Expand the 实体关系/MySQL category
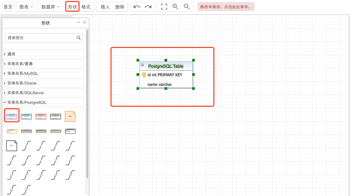Screen dimensions: 350x196 [x=22, y=73]
